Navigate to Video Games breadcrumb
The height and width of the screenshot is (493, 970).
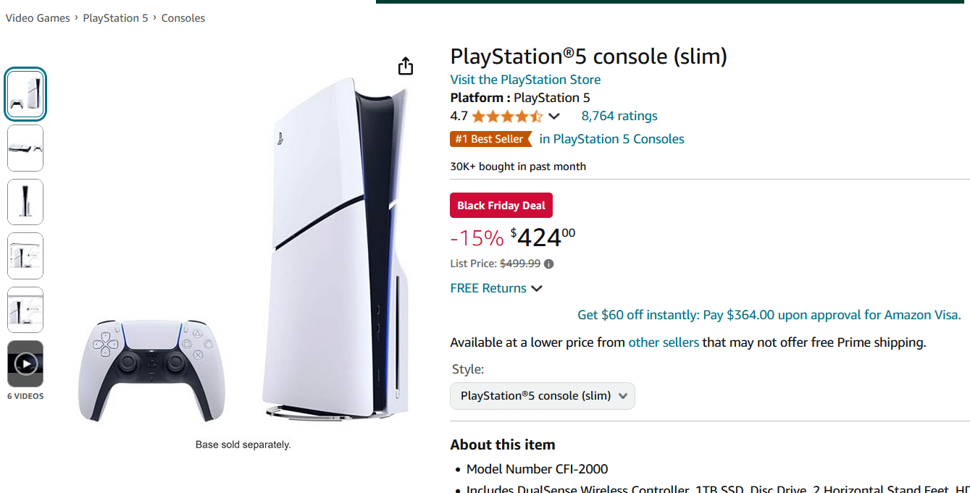coord(37,17)
